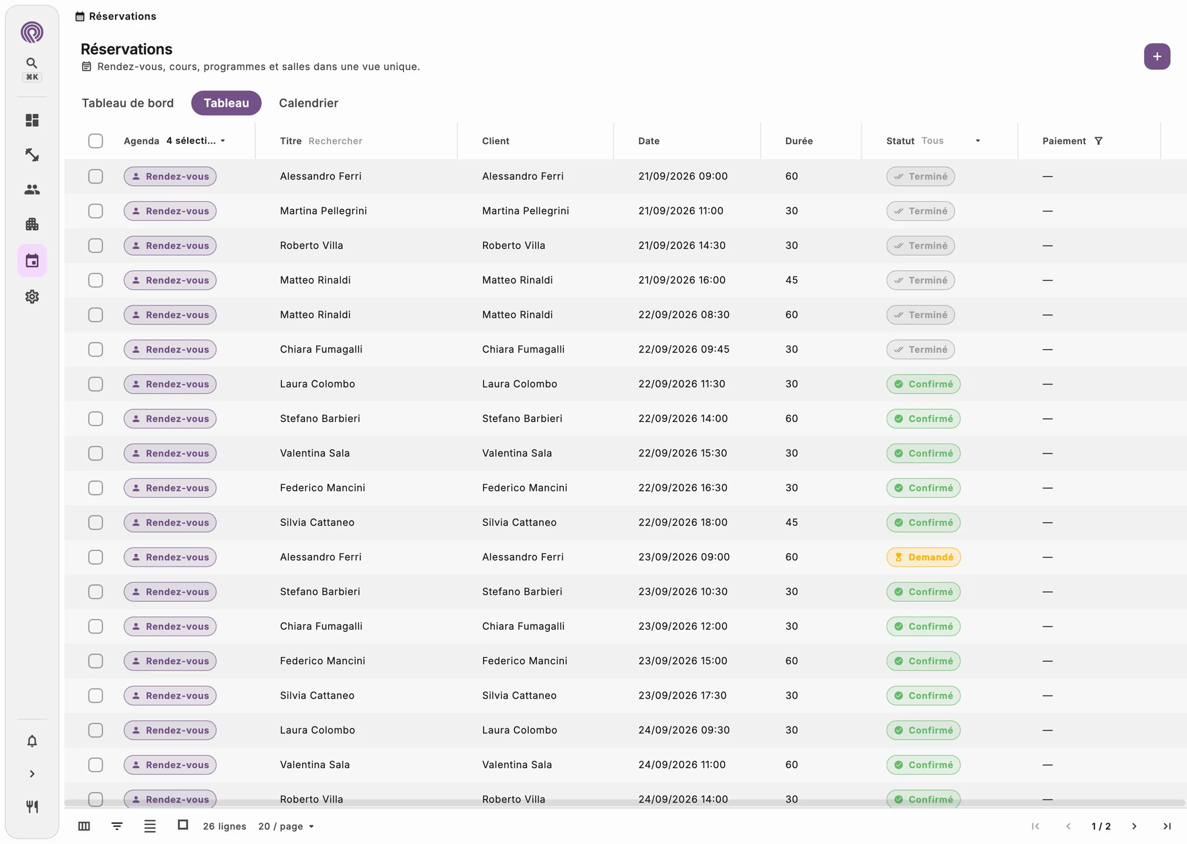Toggle the fullscreen square icon in footer
The width and height of the screenshot is (1187, 844).
tap(183, 825)
